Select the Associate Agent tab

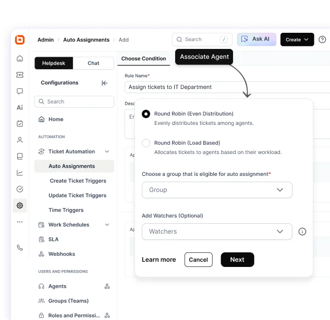click(204, 57)
